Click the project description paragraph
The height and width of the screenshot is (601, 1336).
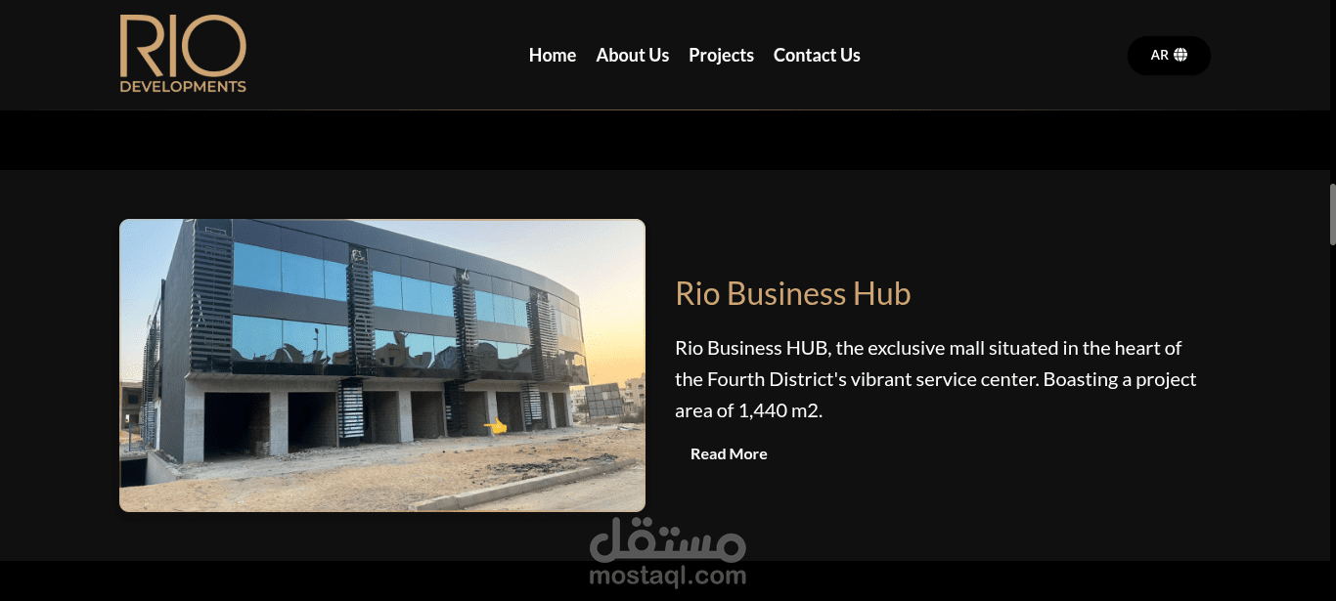pos(936,379)
